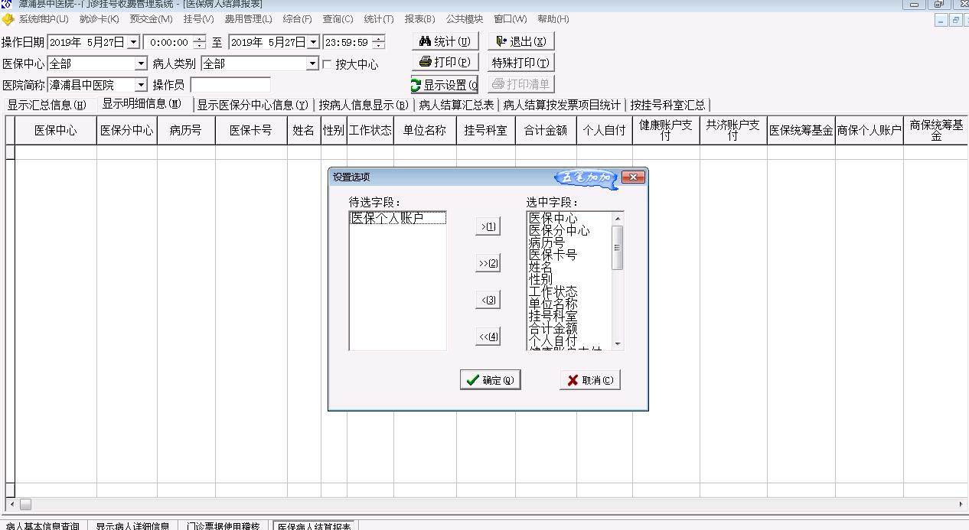Switch to 显示医保分中心信息(Y) tab

pyautogui.click(x=253, y=105)
